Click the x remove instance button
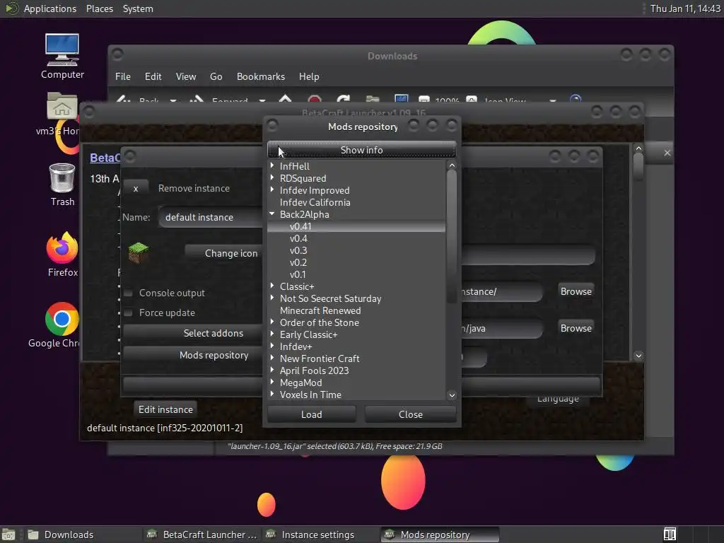 (136, 188)
